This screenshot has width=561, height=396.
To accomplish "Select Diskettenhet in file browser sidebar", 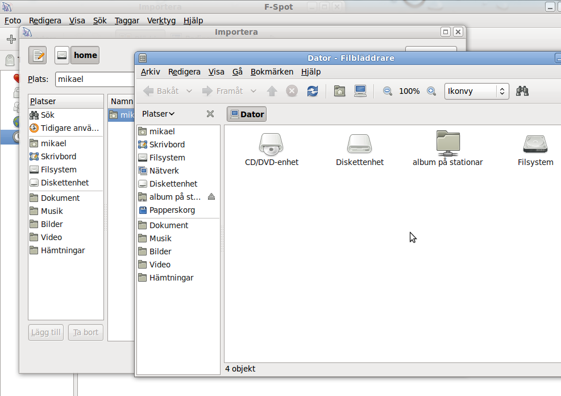I will point(178,184).
